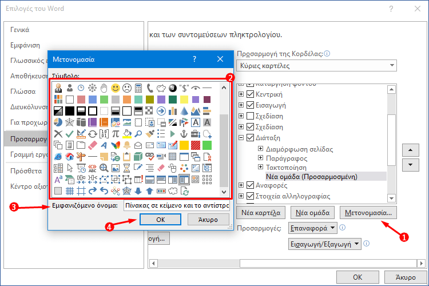Screen dimensions: 429x286
Task: Pick the sad face symbol
Action: (x=127, y=88)
